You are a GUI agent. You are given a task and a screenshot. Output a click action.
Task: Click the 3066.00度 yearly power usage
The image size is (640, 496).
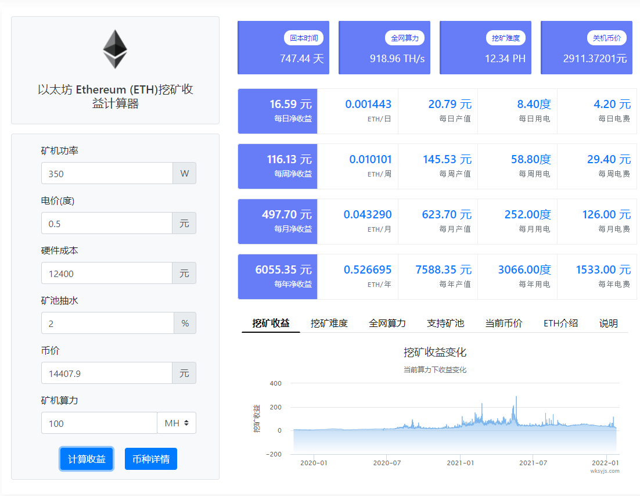point(524,270)
